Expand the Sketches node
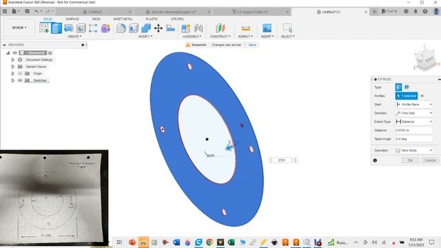Image resolution: width=441 pixels, height=248 pixels. tap(12, 81)
